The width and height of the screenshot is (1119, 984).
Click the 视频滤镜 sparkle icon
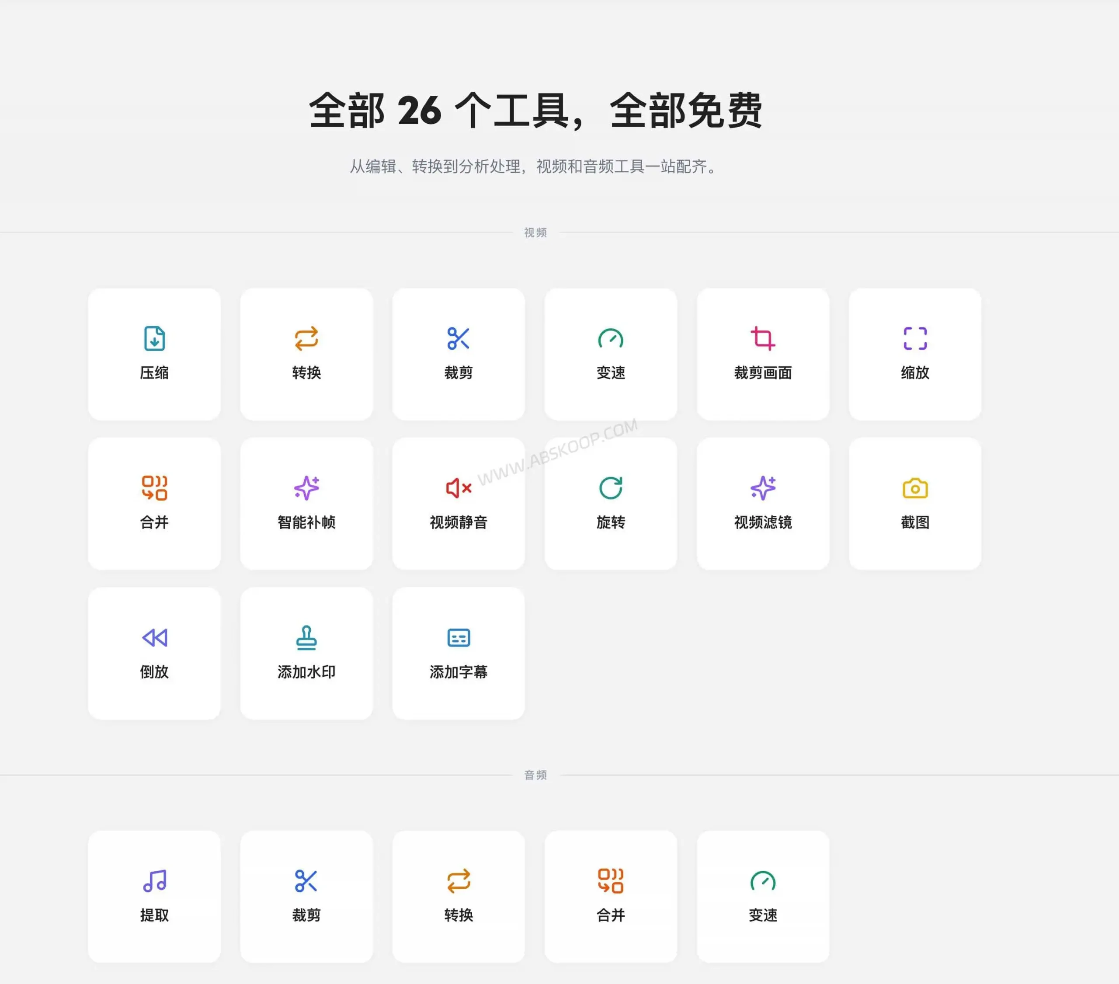(x=763, y=488)
